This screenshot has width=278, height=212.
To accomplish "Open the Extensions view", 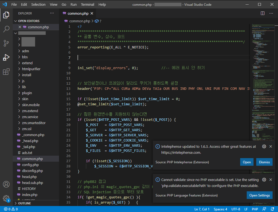I will coord(6,72).
